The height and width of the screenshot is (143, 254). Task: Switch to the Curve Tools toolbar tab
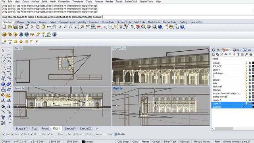108,22
